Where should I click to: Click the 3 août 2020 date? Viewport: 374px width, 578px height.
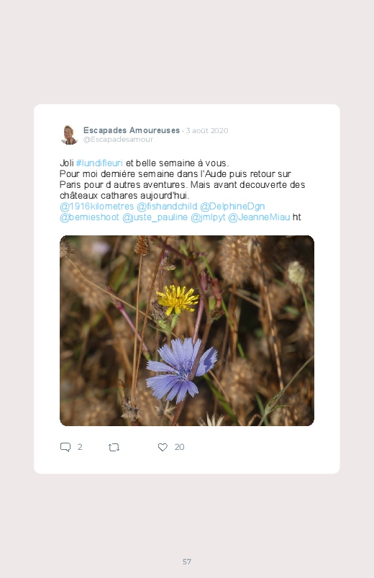click(207, 130)
